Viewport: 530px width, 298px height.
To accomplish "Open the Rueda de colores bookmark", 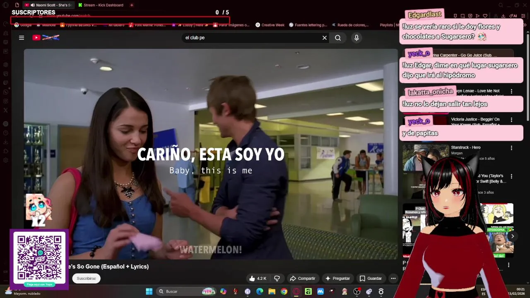I will [x=350, y=25].
